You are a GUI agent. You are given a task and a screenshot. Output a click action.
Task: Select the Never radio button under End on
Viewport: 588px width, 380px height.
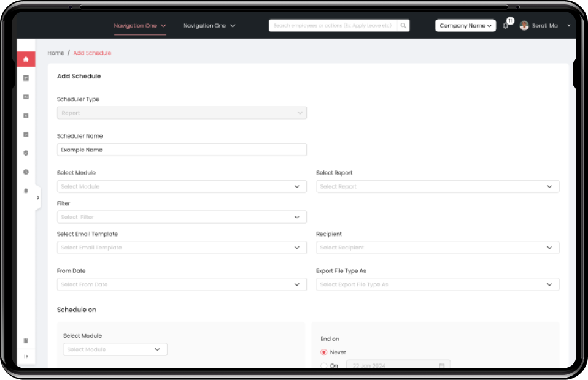323,352
